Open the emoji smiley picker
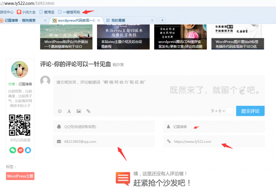Screen dimensions: 276x188 pyautogui.click(x=60, y=111)
